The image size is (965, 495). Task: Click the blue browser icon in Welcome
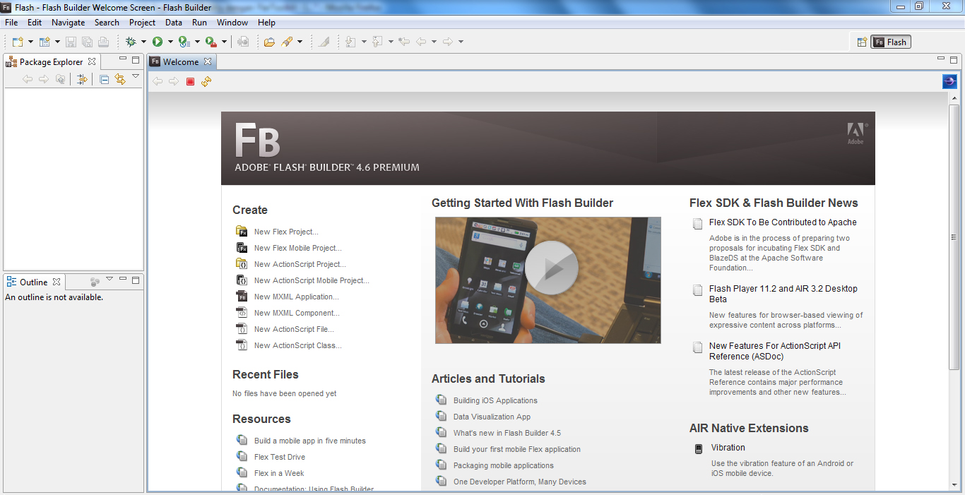click(x=949, y=82)
